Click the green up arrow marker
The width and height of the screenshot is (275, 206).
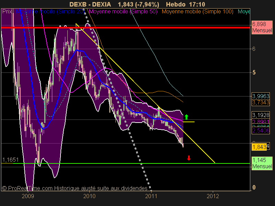tap(186, 117)
